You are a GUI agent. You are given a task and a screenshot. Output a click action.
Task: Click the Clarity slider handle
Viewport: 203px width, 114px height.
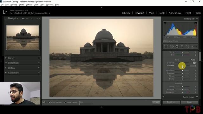coord(182,86)
